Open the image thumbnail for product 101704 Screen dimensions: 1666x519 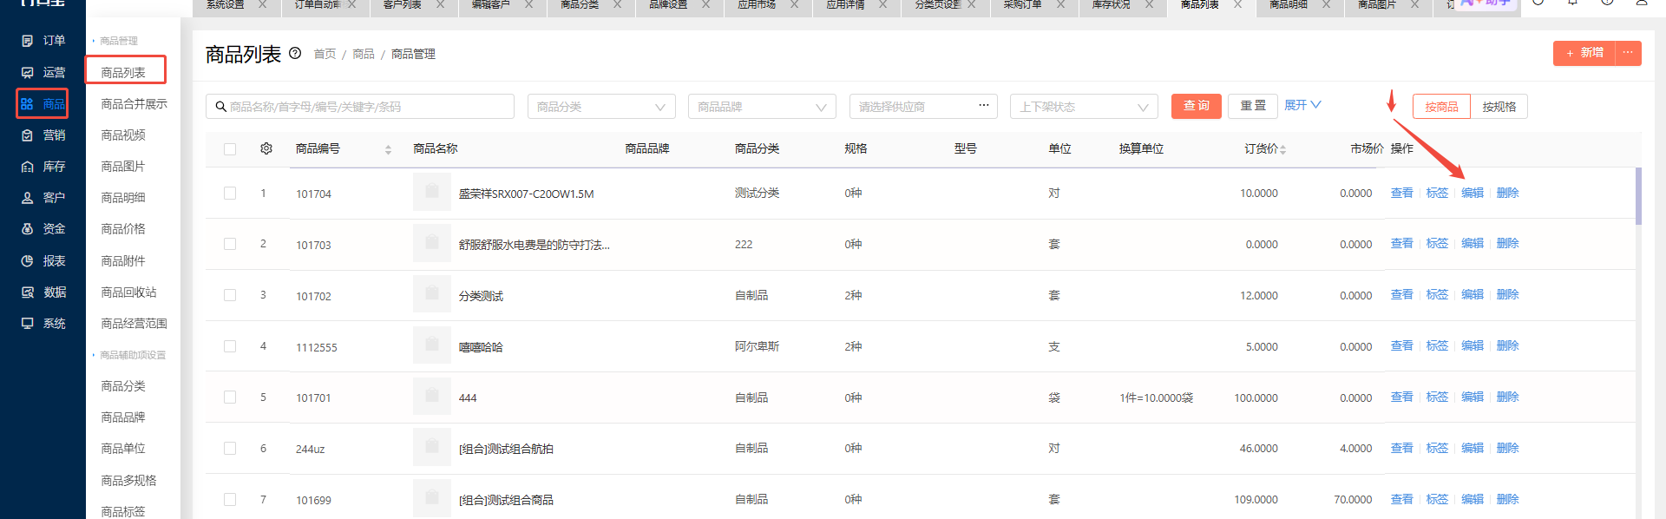(431, 193)
